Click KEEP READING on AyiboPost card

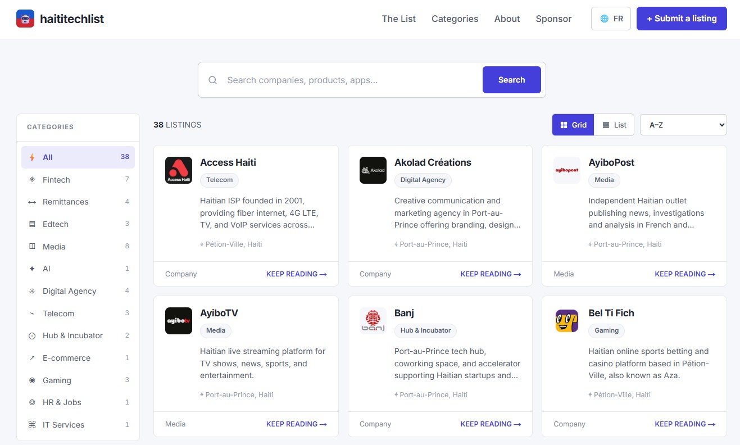(685, 274)
